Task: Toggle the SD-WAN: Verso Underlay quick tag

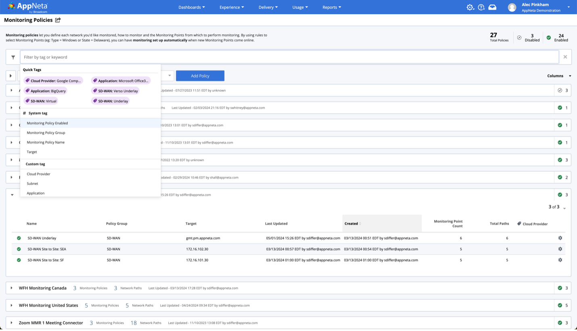Action: (115, 91)
